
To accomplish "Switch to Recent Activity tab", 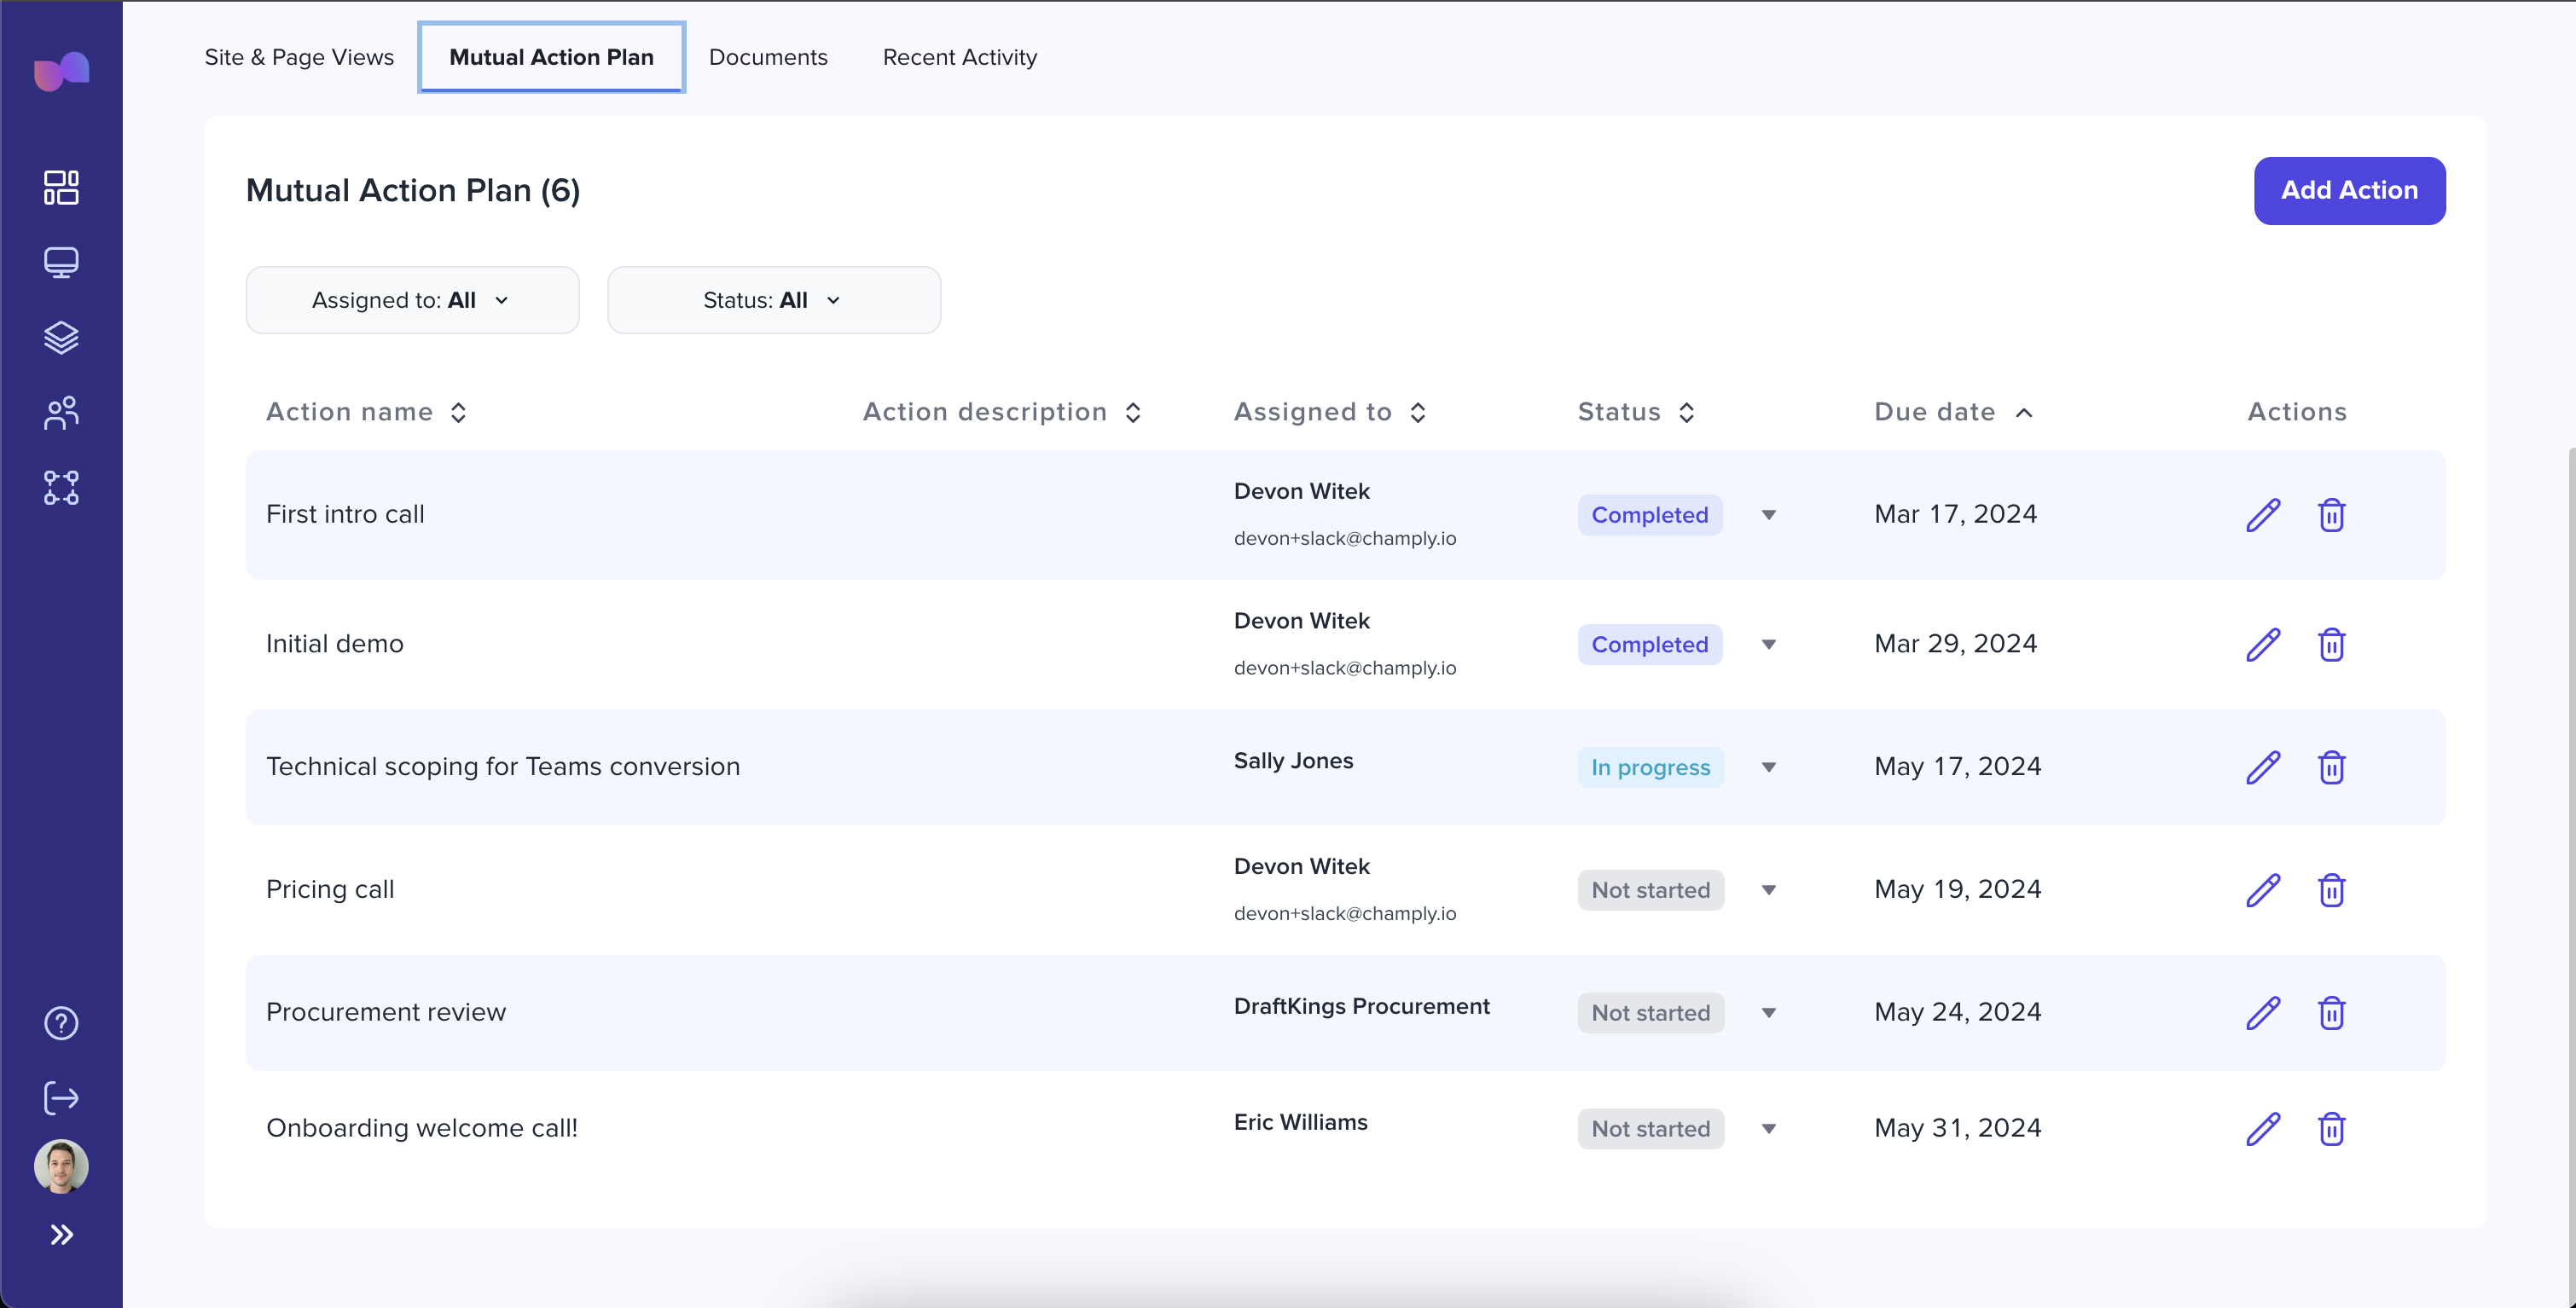I will tap(960, 57).
